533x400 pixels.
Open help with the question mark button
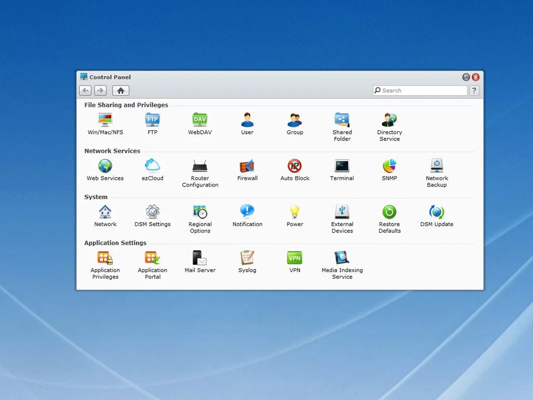point(474,91)
